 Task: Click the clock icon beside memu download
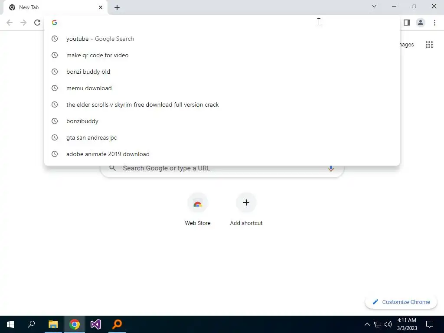click(x=55, y=88)
